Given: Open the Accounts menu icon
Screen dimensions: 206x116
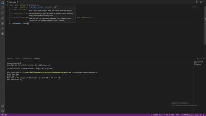Looking at the screenshot, I should click(3, 106).
